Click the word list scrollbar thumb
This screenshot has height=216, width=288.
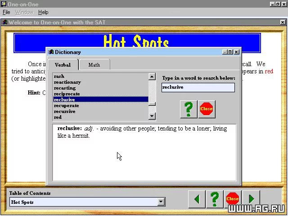152,104
